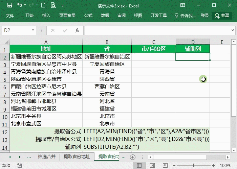
Task: Click the Name Box showing D2
Action: click(x=17, y=30)
